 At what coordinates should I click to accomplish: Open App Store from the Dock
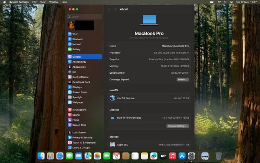tap(182, 156)
